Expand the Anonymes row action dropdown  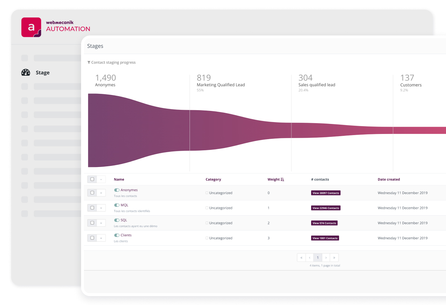click(101, 193)
